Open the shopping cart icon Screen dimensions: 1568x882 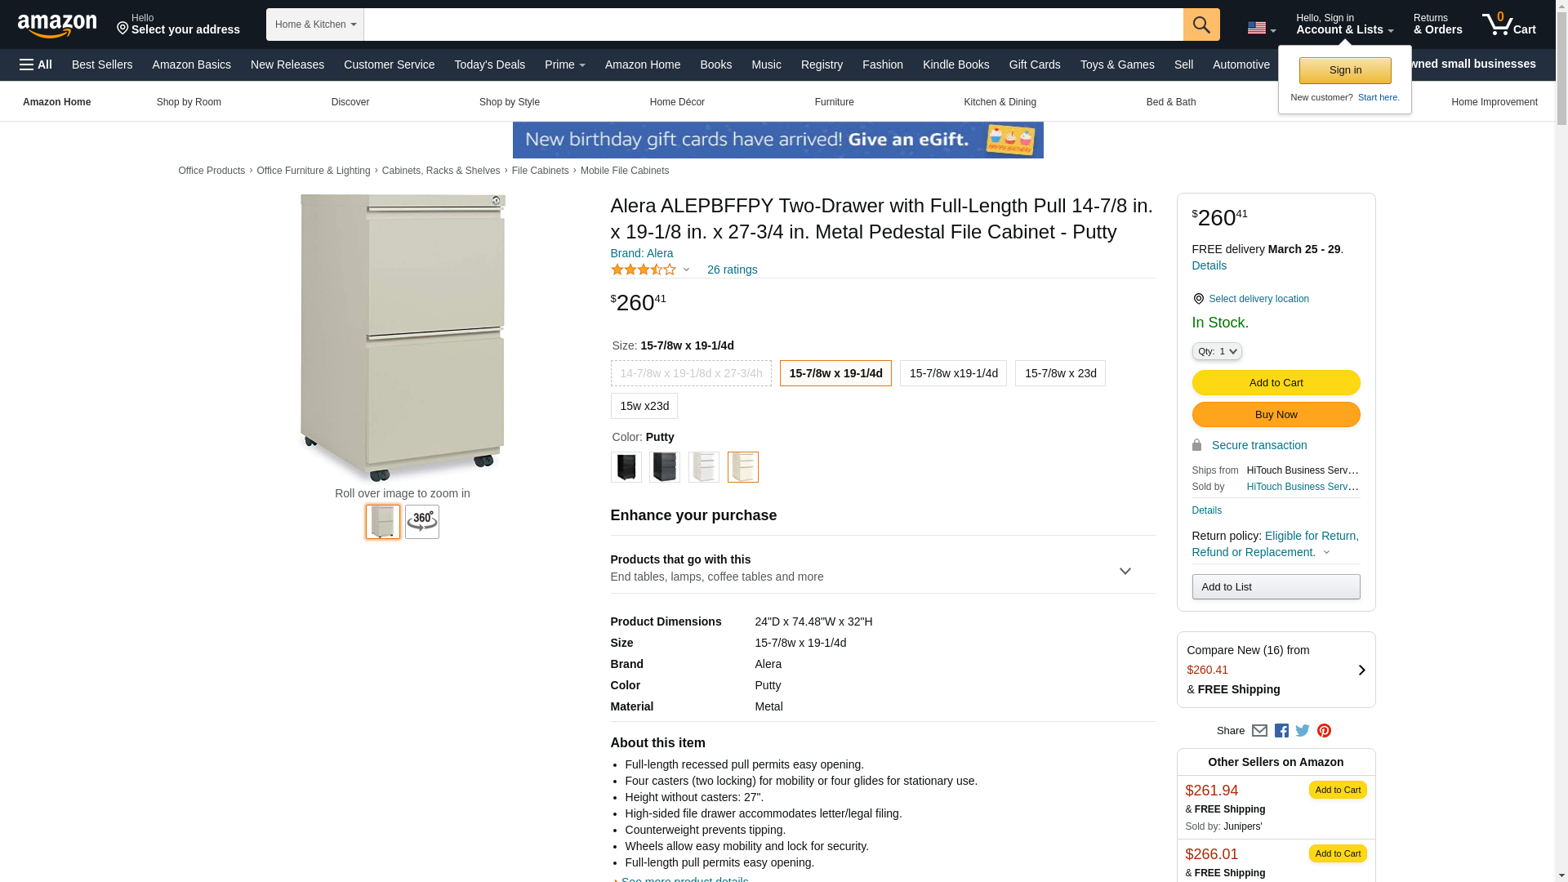[1508, 24]
